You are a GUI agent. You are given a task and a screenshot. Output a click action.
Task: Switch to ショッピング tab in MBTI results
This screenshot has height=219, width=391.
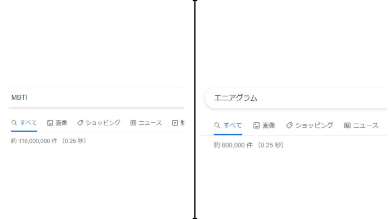102,123
